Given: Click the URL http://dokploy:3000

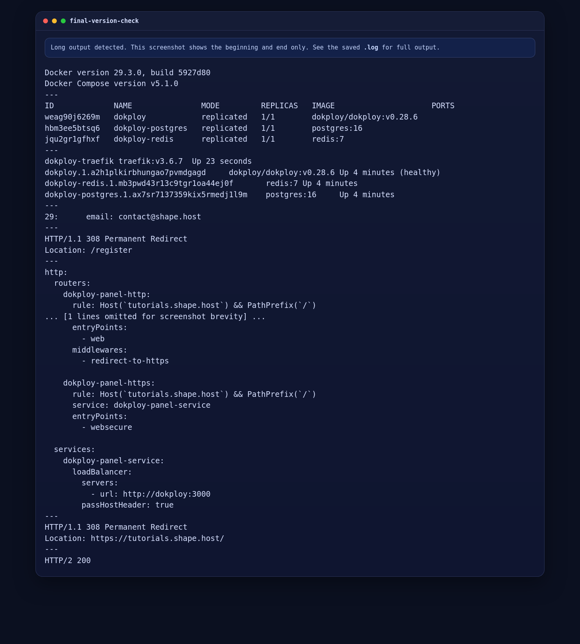Looking at the screenshot, I should [167, 494].
